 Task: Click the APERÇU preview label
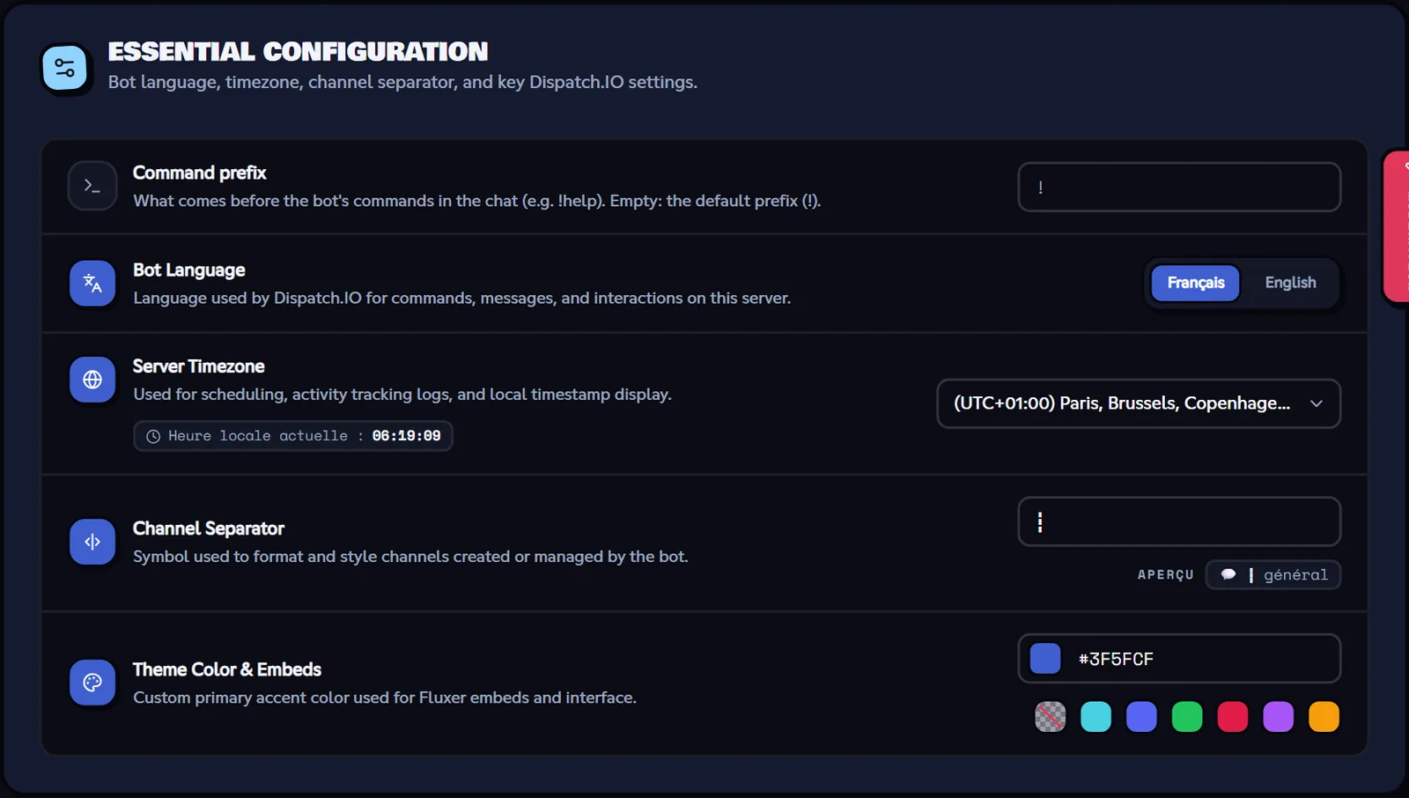pos(1165,574)
